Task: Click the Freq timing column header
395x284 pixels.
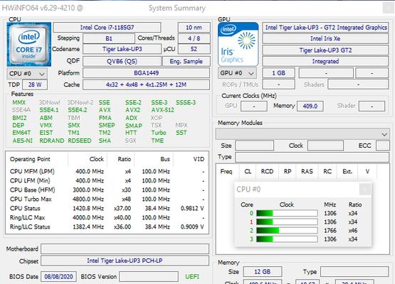Action: 226,171
